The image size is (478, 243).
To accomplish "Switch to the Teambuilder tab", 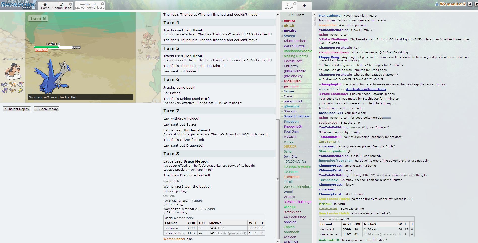I will [x=62, y=6].
